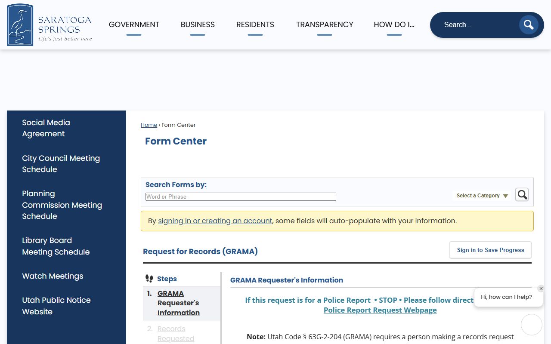The width and height of the screenshot is (551, 344).
Task: Type in the Word or Phrase field
Action: tap(241, 197)
